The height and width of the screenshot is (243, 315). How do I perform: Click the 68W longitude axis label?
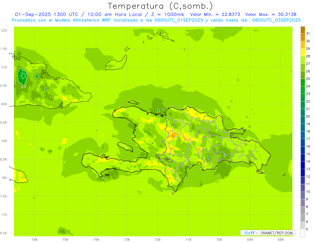(281, 239)
